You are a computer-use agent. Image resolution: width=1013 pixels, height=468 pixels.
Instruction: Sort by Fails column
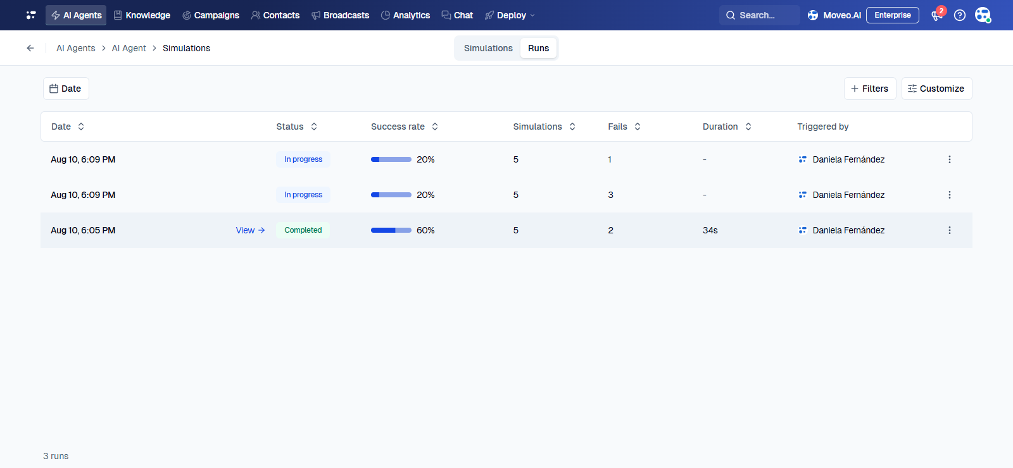tap(624, 126)
